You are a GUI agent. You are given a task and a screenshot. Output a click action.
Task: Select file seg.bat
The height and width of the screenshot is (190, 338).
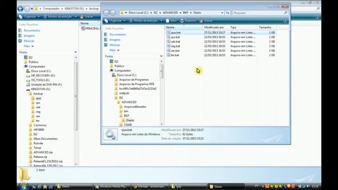[x=175, y=46]
